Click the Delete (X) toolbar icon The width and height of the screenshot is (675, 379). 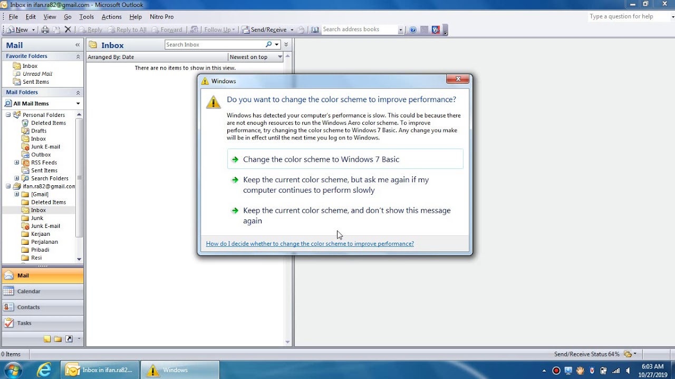click(67, 30)
